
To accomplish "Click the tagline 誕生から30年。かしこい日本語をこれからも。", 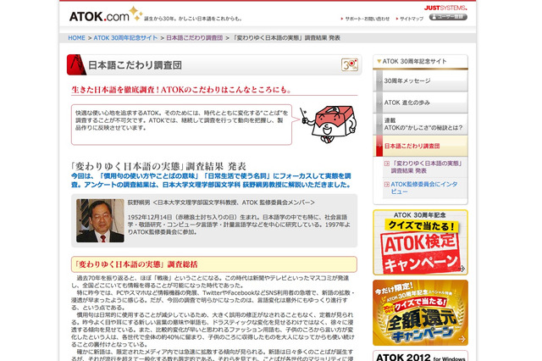I will pos(192,19).
